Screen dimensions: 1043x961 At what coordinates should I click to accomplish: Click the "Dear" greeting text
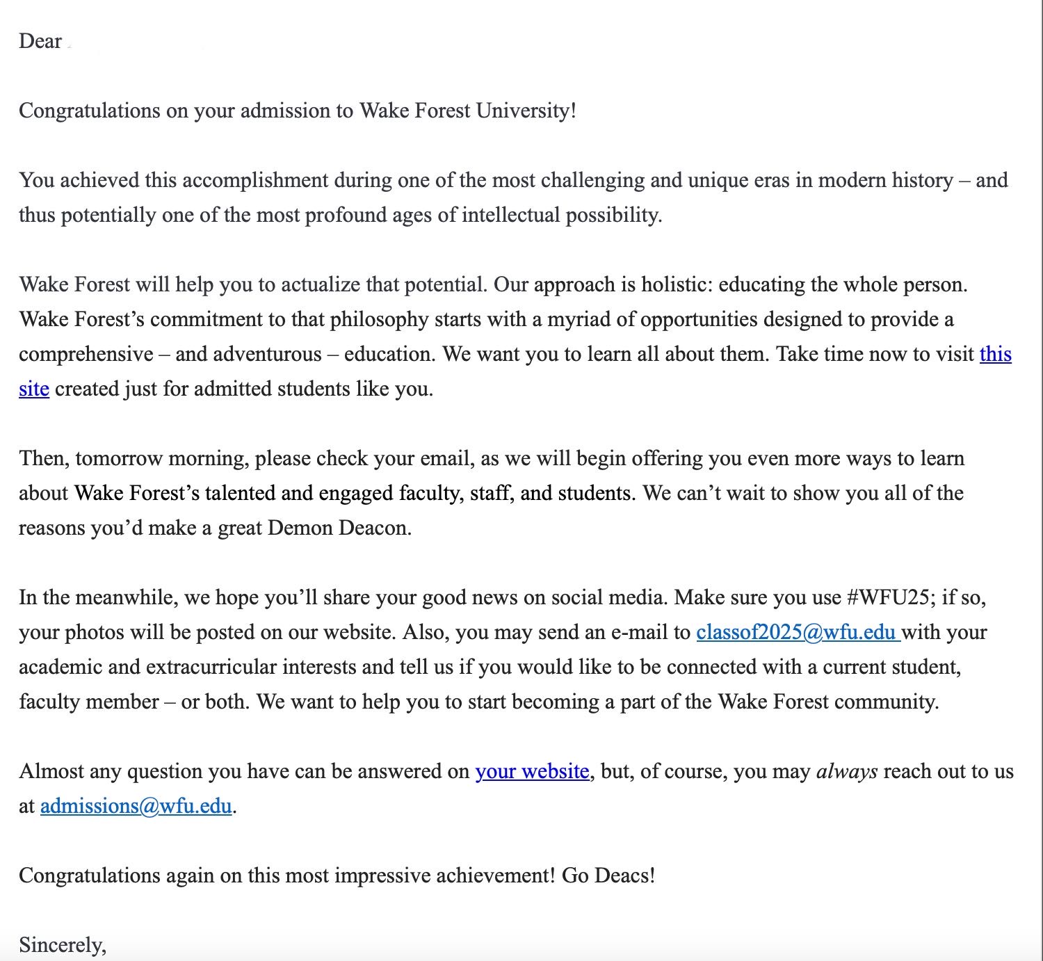coord(40,42)
